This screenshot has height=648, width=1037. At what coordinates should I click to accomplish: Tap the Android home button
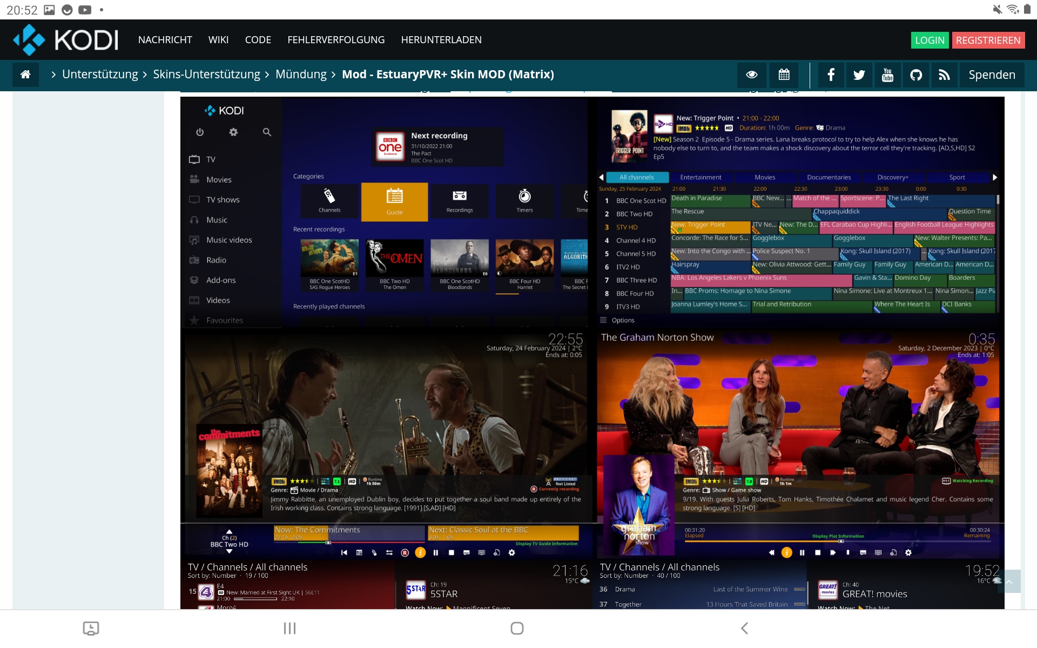pos(517,628)
